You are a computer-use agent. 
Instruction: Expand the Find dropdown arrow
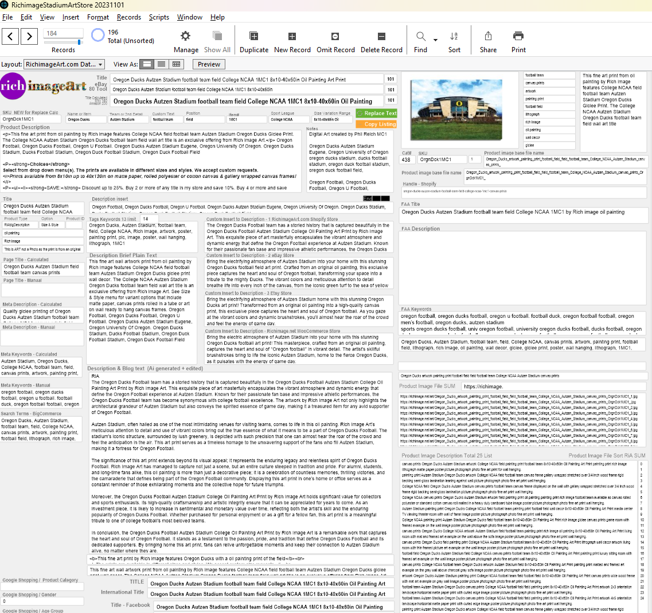435,40
